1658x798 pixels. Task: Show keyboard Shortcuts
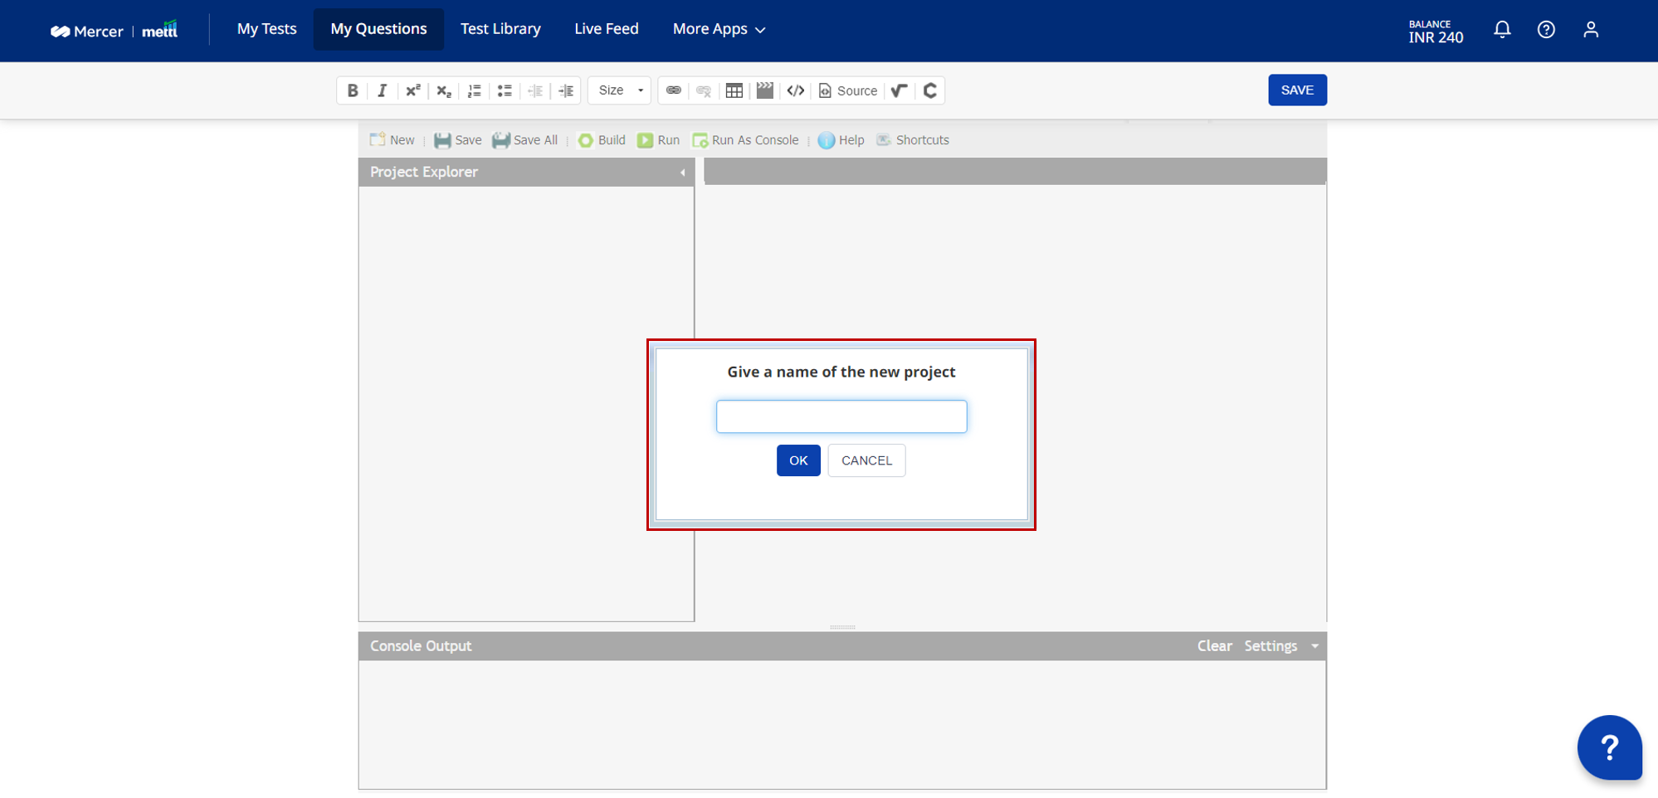pyautogui.click(x=913, y=140)
